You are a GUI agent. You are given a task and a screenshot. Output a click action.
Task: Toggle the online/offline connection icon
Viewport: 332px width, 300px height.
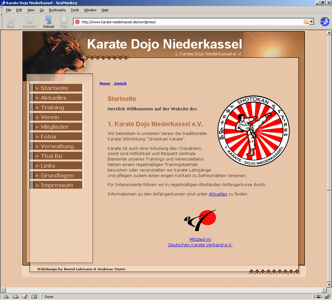coord(318,296)
